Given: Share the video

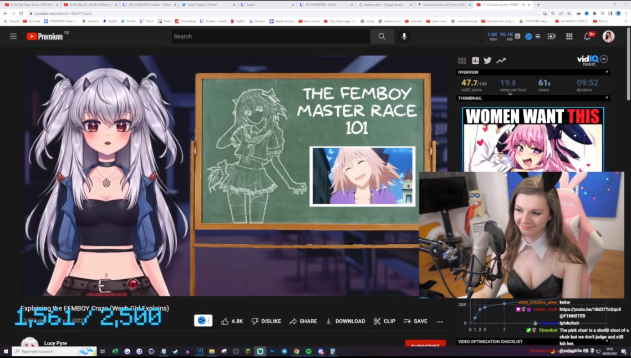Looking at the screenshot, I should 303,321.
